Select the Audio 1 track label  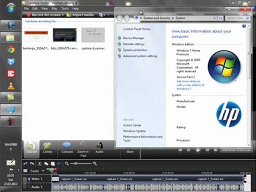point(37,187)
